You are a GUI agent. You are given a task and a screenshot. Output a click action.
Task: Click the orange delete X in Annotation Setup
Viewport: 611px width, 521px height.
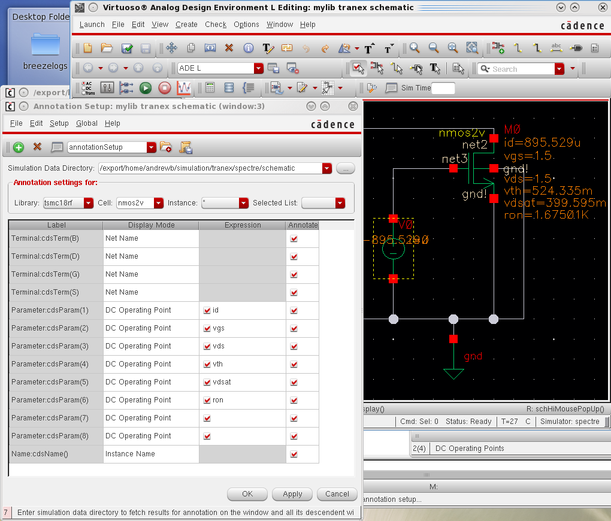tap(37, 147)
